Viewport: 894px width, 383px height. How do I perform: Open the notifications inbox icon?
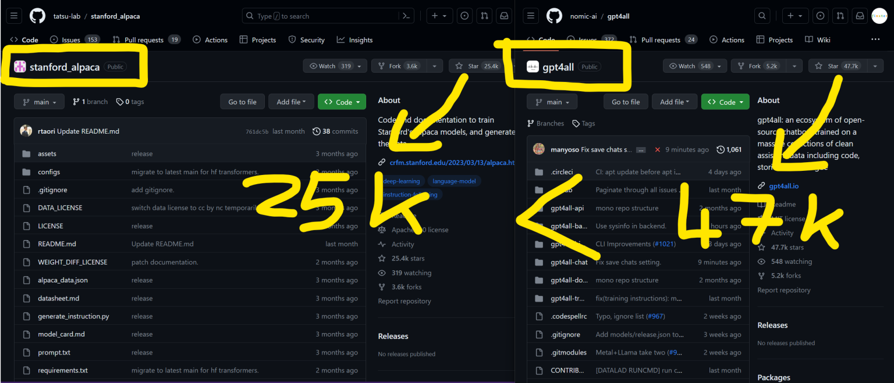(x=504, y=16)
